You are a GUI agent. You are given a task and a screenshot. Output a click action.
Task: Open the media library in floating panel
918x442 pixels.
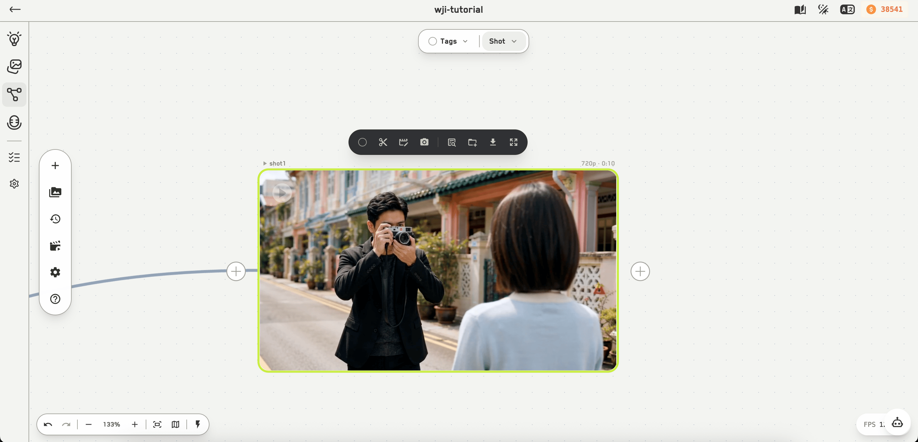(x=55, y=192)
